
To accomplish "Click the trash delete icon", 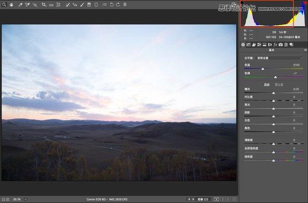I will [125, 4].
